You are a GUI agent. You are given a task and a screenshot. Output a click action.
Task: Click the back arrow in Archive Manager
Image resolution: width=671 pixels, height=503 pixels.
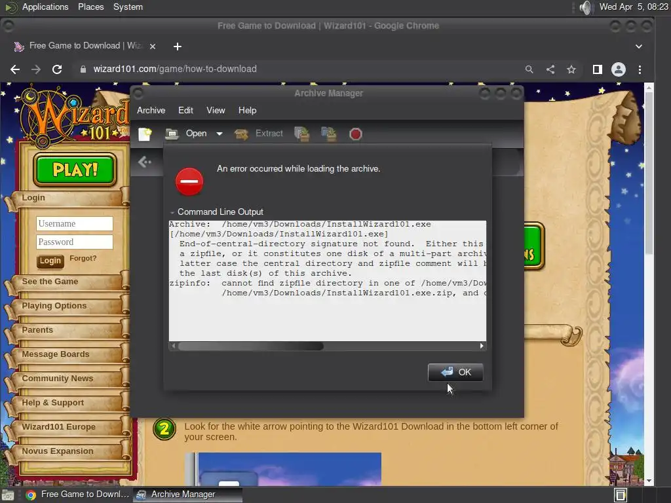tap(145, 162)
